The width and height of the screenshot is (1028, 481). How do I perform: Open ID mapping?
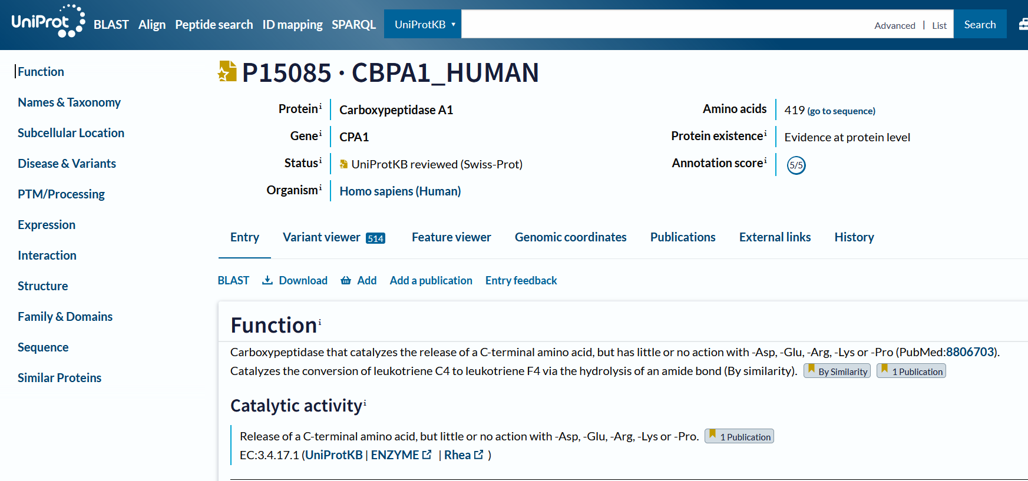(292, 25)
